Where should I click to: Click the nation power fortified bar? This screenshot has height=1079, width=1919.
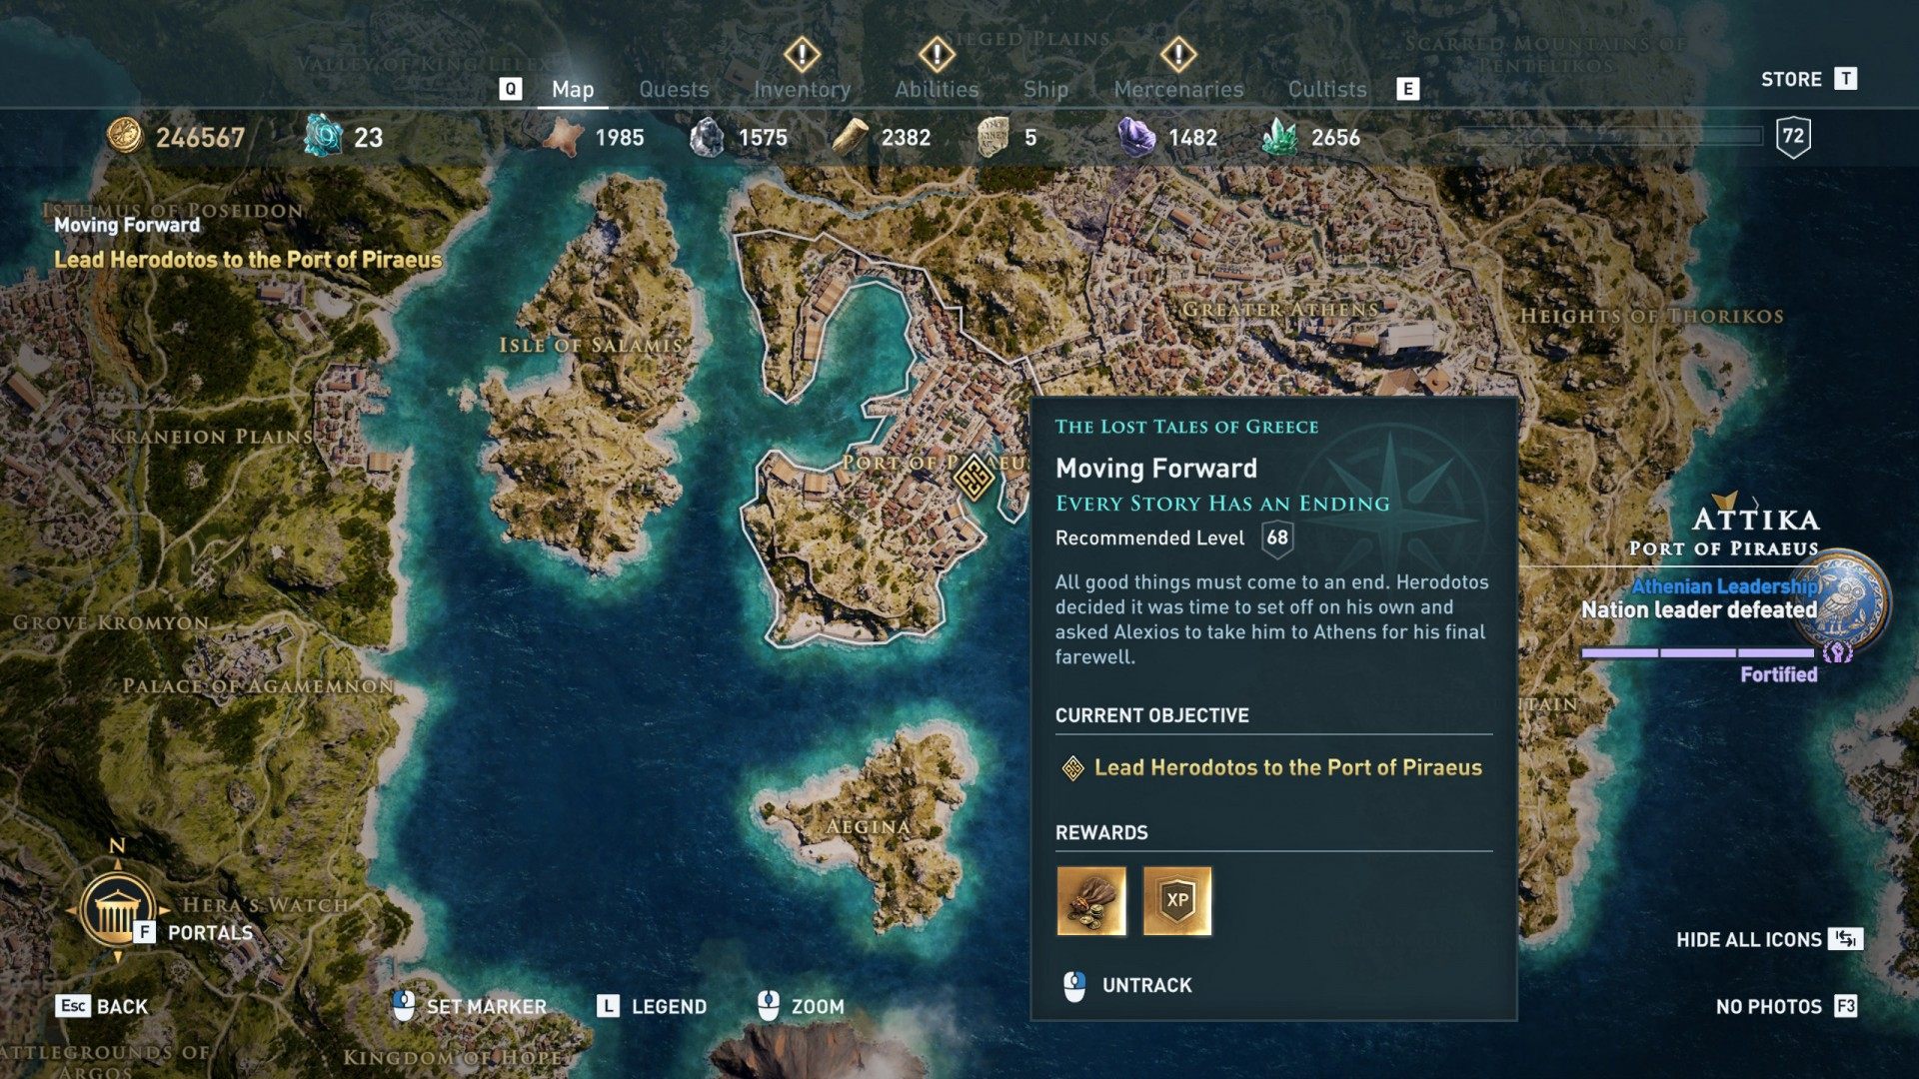coord(1698,652)
